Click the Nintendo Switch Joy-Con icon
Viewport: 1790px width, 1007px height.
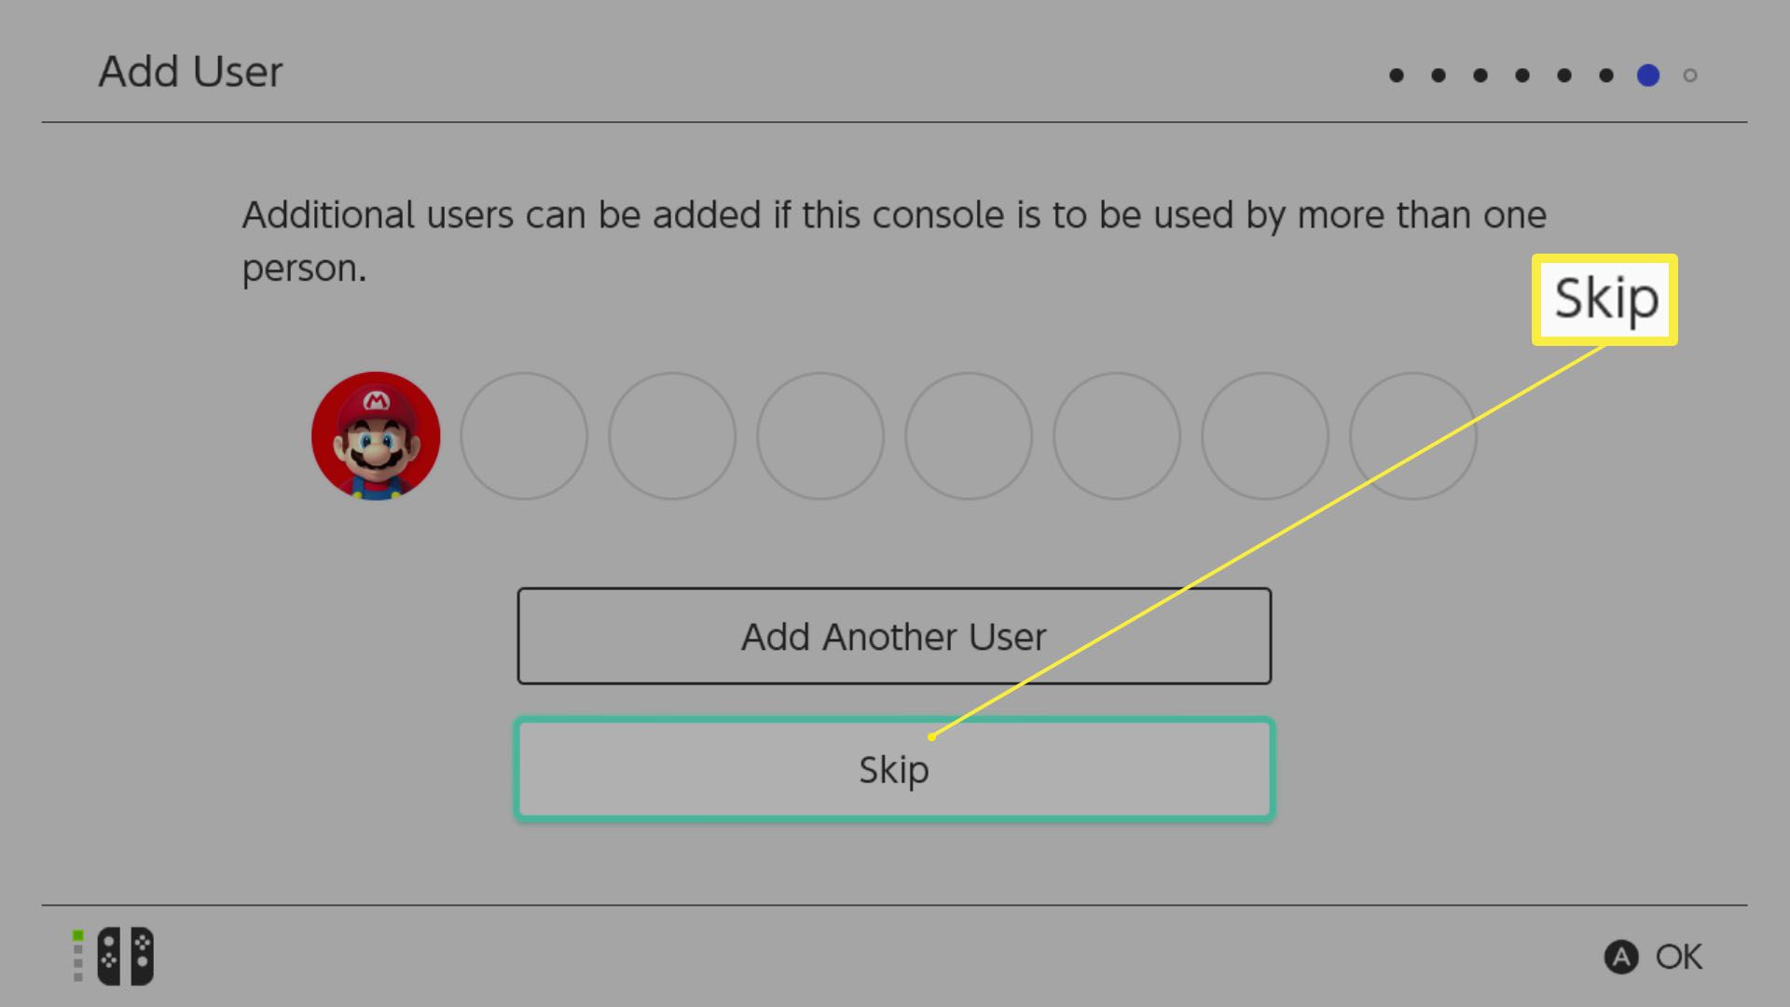[124, 956]
